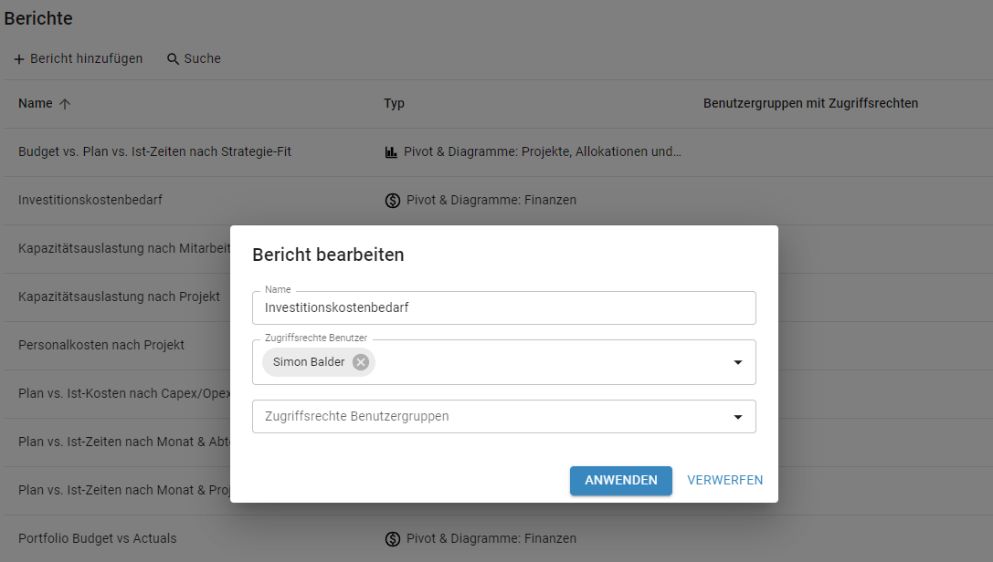This screenshot has height=562, width=993.
Task: Click bar chart icon in Budget row
Action: pyautogui.click(x=391, y=152)
